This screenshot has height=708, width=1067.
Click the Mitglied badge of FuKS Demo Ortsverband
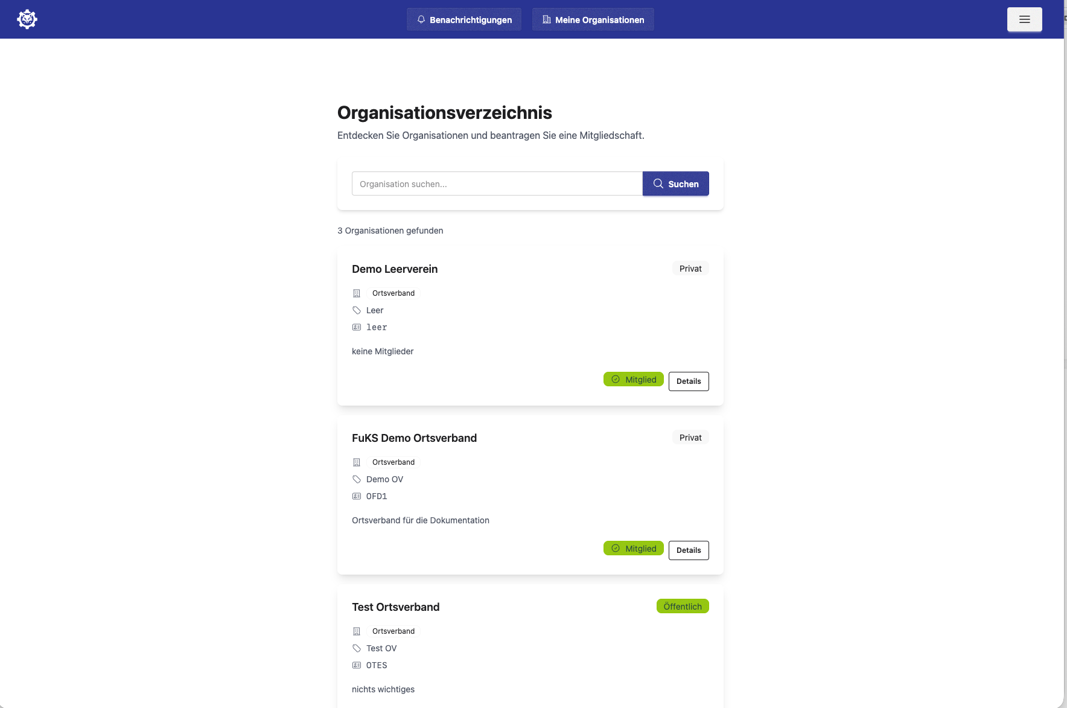pos(633,548)
